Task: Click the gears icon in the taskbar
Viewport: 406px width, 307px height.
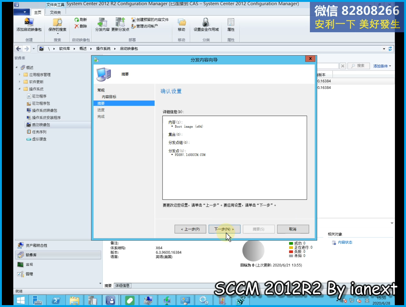Action: (x=203, y=300)
